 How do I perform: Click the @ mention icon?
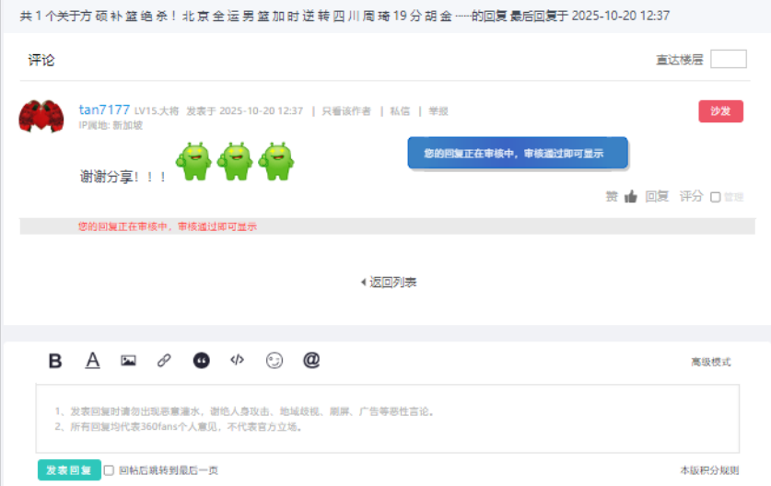[x=311, y=361]
